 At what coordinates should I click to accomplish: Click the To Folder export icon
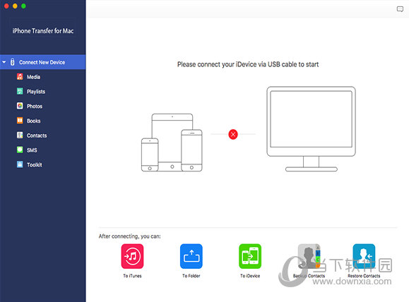(191, 256)
